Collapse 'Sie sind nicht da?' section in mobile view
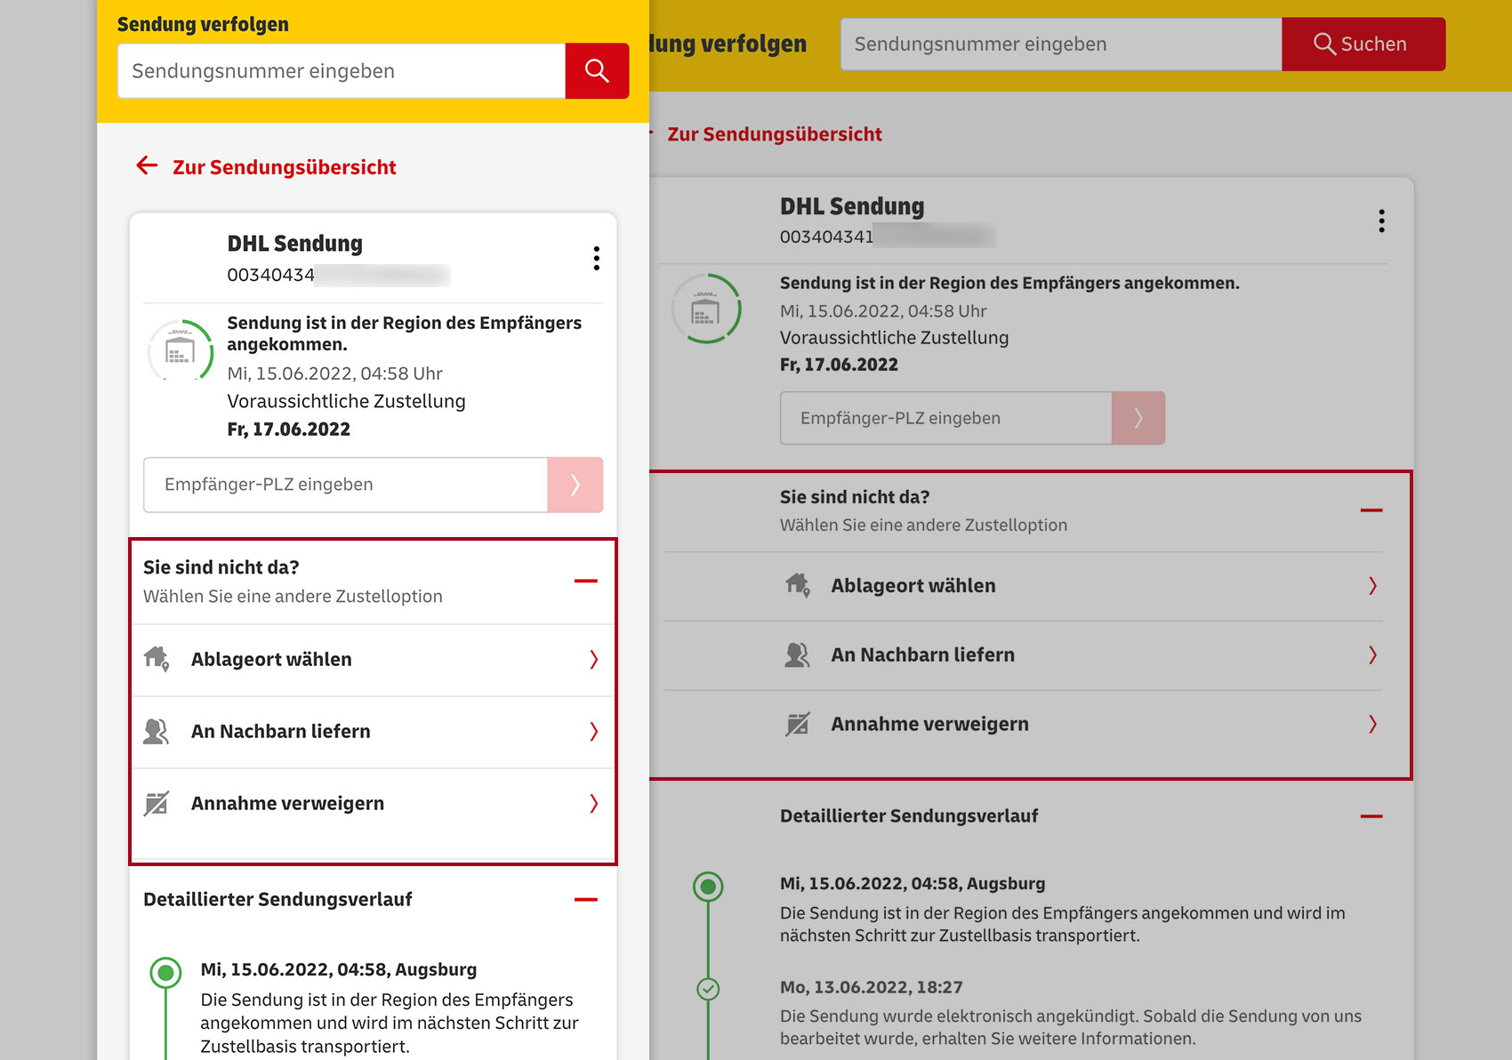The height and width of the screenshot is (1060, 1512). click(586, 581)
